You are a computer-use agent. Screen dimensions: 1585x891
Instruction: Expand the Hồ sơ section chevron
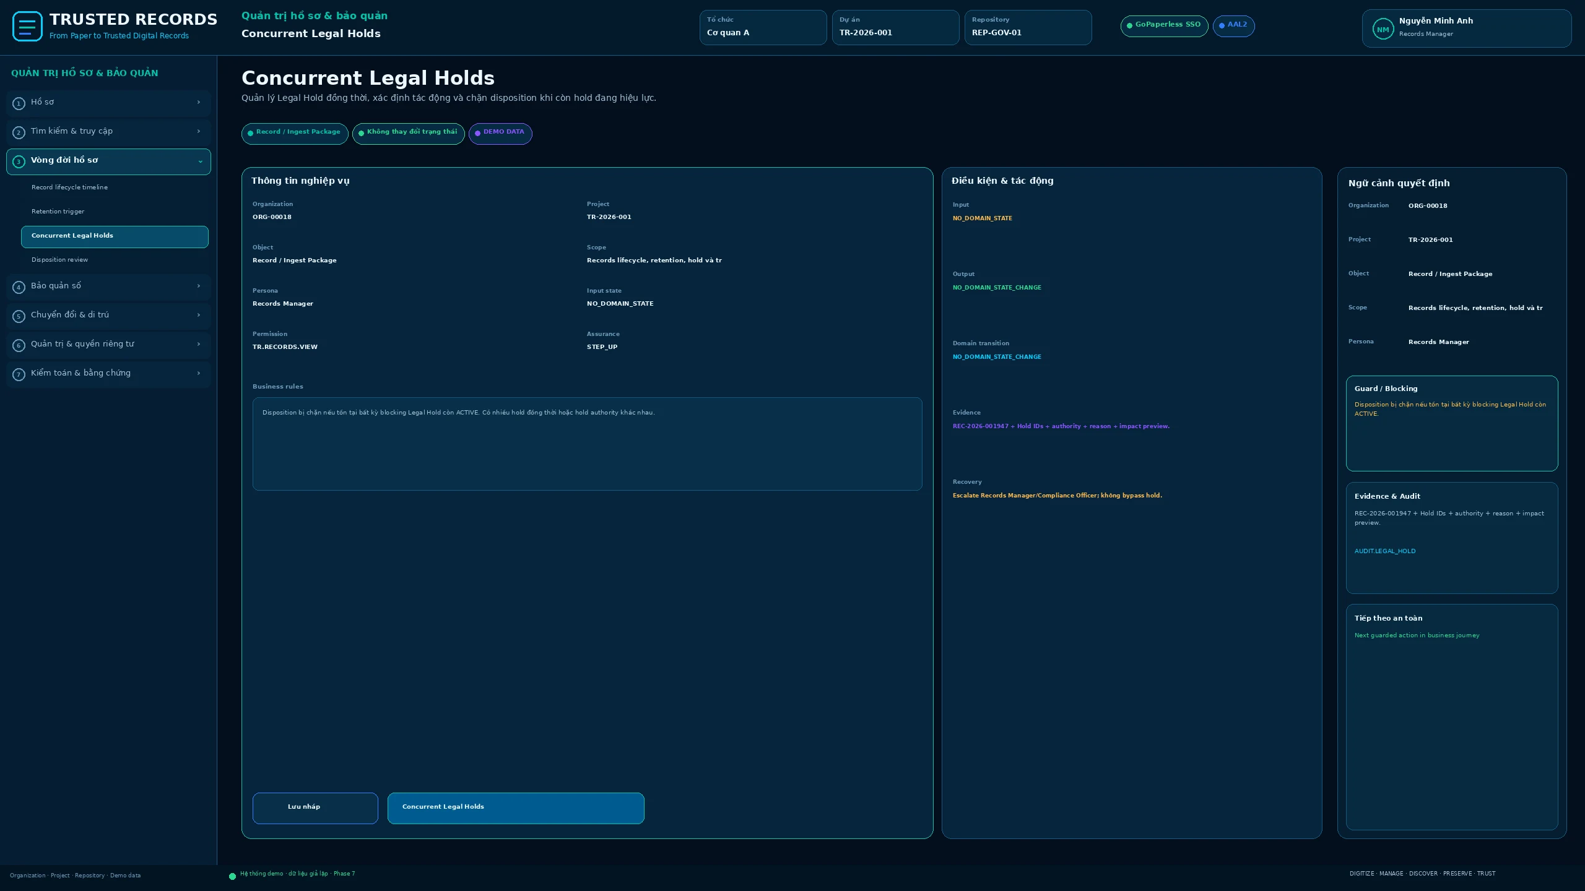(x=199, y=102)
